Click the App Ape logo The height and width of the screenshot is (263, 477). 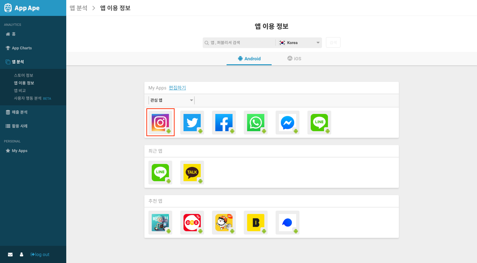22,8
